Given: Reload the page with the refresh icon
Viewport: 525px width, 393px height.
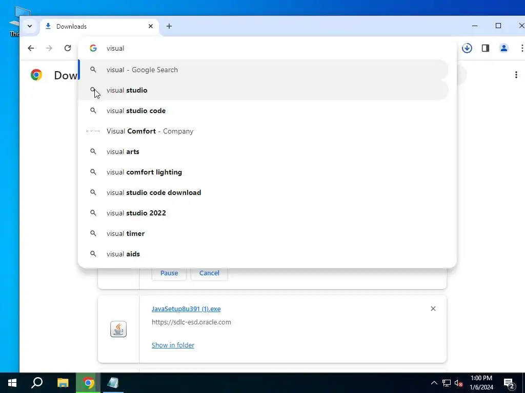Looking at the screenshot, I should 68,48.
